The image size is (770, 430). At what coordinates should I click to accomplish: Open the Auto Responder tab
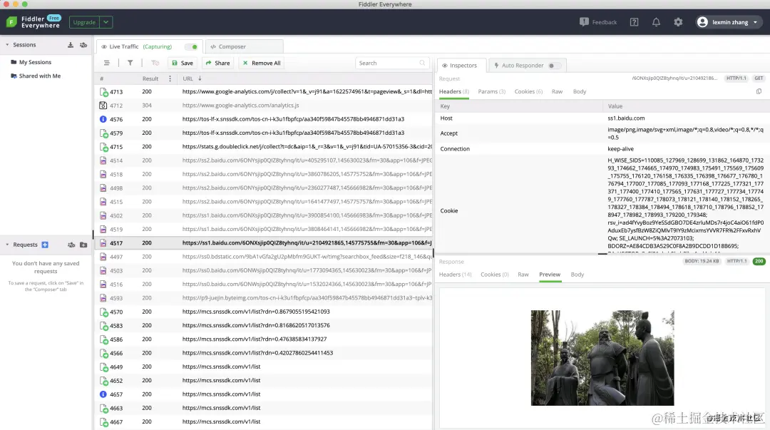click(x=528, y=66)
